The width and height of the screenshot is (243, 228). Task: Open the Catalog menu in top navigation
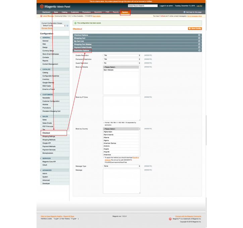pyautogui.click(x=64, y=12)
